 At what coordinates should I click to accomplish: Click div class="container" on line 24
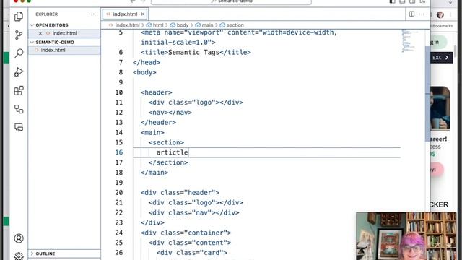[x=186, y=233]
